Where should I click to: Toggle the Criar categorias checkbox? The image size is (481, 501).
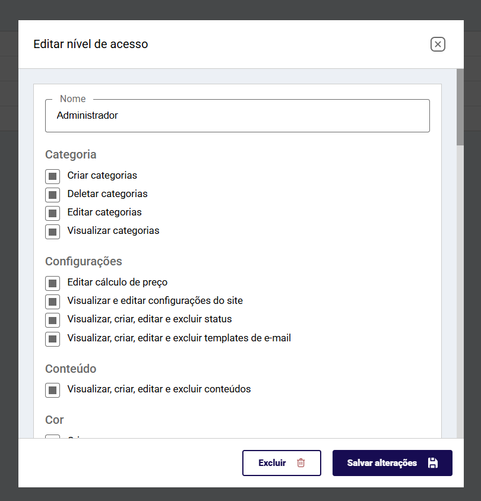[x=52, y=176]
